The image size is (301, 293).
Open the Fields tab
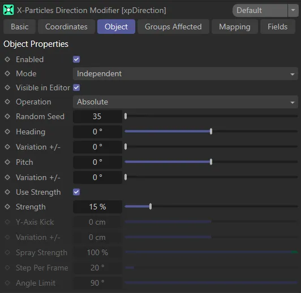[x=278, y=27]
